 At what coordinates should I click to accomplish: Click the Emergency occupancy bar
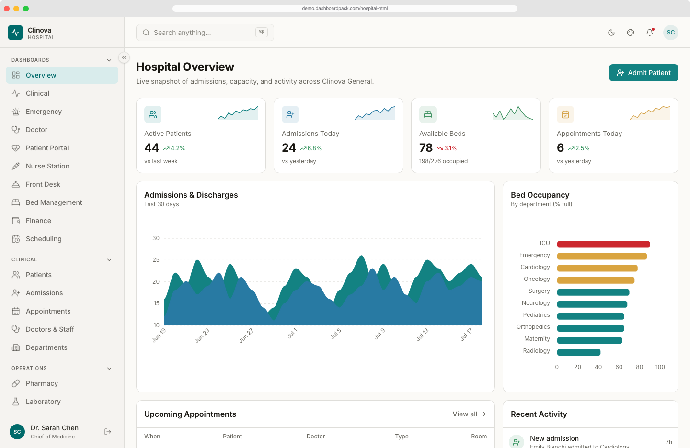point(602,257)
